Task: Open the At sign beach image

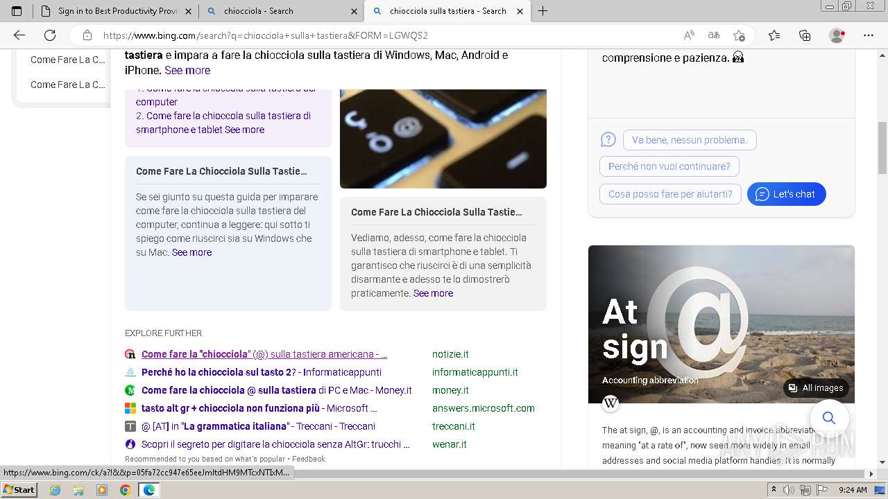Action: pos(721,324)
